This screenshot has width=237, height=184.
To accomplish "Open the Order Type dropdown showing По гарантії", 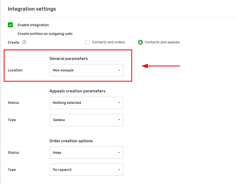I will [86, 170].
